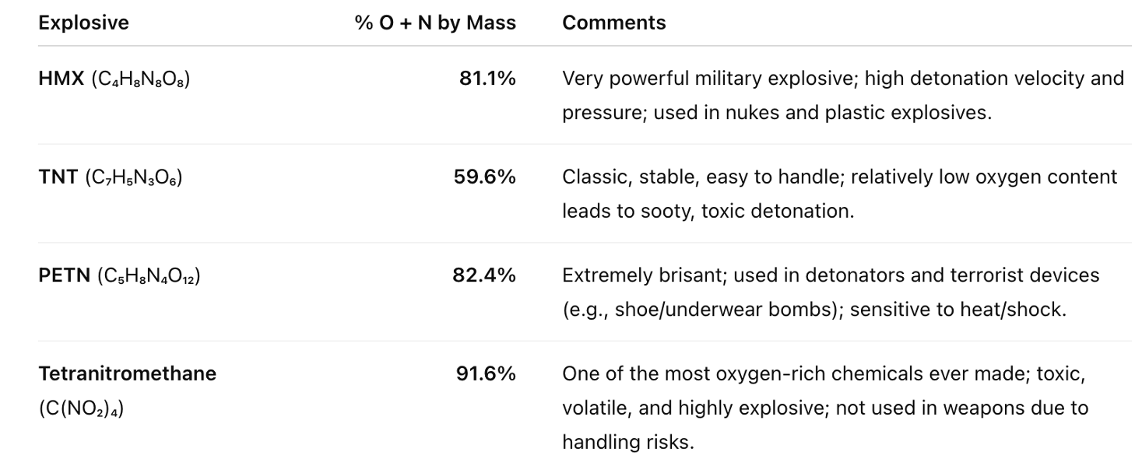This screenshot has height=459, width=1135.
Task: Select the PETN explosive name cell
Action: [x=65, y=275]
